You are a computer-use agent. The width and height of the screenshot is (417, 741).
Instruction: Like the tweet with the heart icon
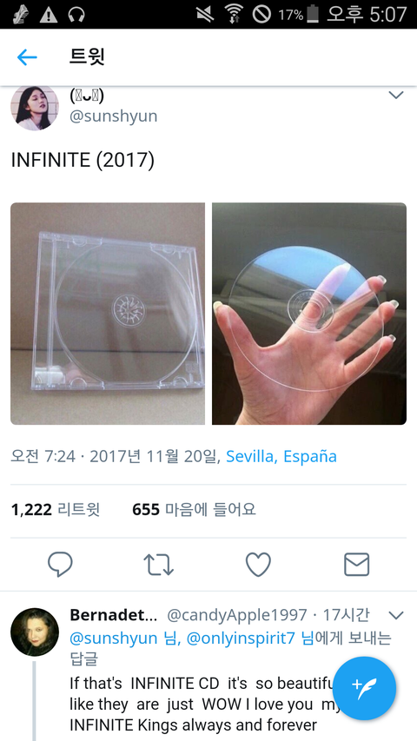(x=258, y=565)
